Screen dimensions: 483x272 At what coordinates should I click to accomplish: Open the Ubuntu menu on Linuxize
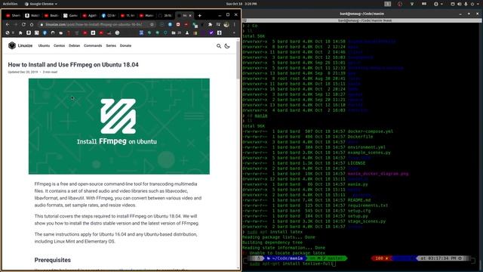click(44, 45)
